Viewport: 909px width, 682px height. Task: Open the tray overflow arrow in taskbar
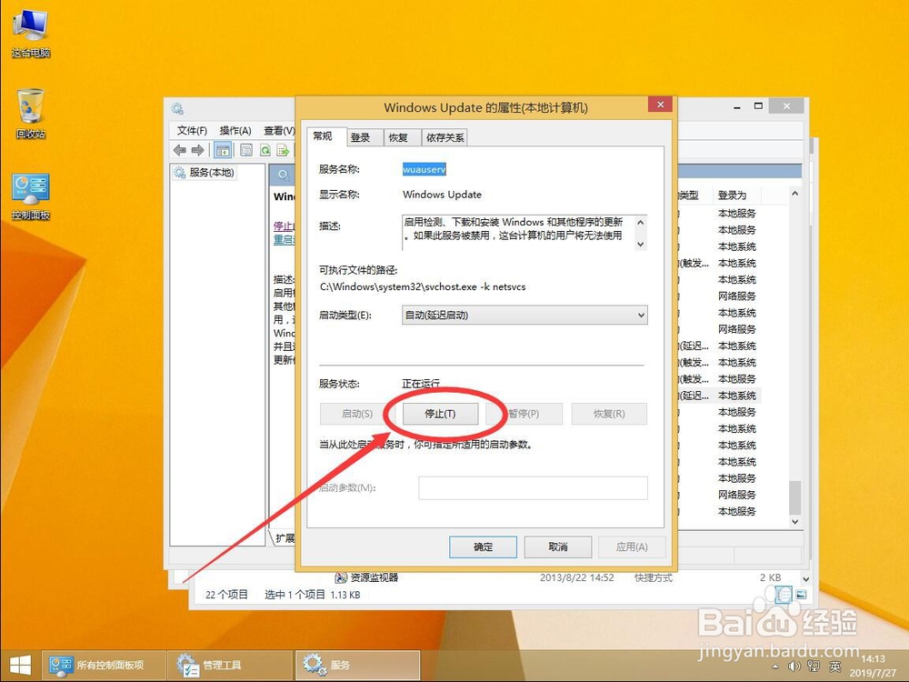click(x=775, y=667)
